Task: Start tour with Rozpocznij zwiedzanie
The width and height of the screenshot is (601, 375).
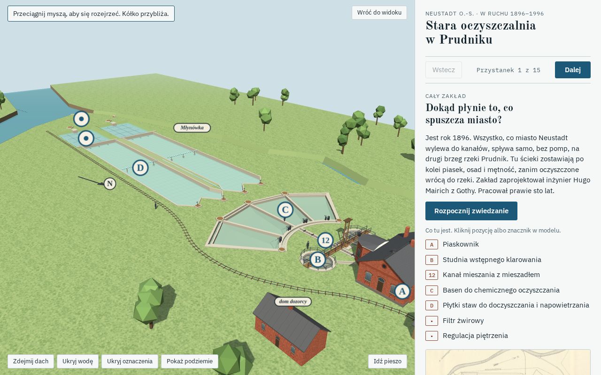Action: tap(471, 211)
